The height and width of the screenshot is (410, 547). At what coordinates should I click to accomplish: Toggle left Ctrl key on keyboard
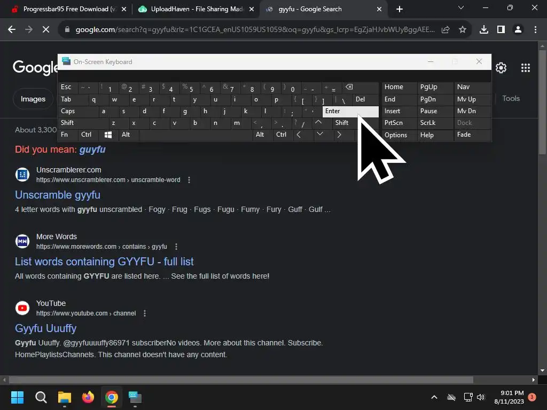tap(89, 135)
